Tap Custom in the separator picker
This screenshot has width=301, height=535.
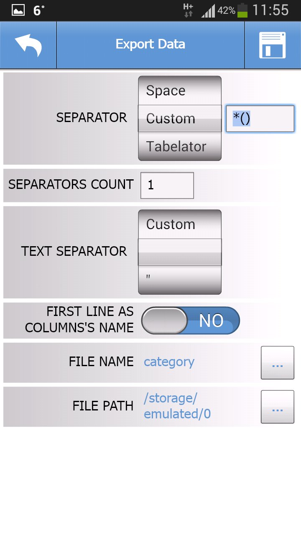click(x=179, y=119)
